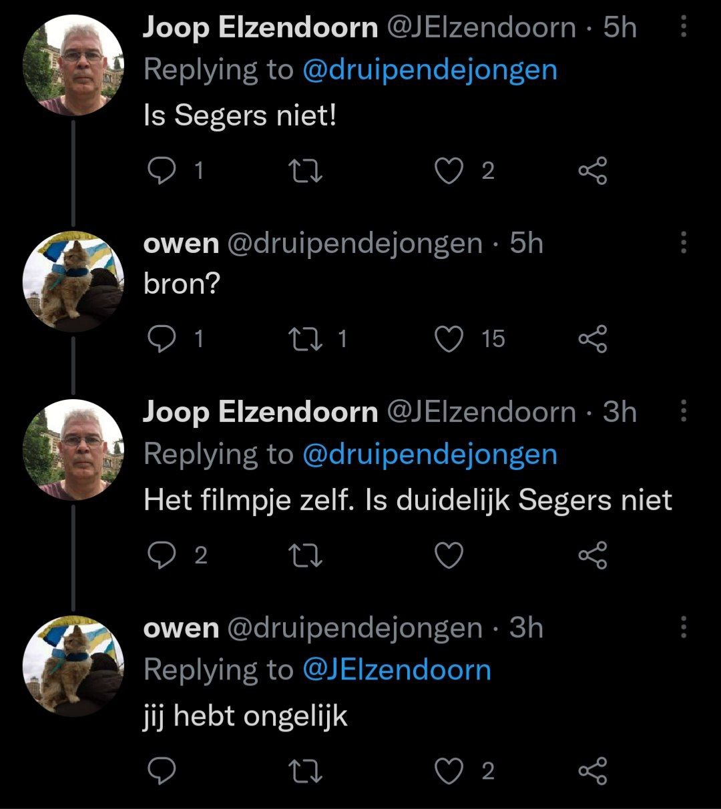Reply to owen's 'bron?' tweet
Image resolution: width=721 pixels, height=809 pixels.
click(x=160, y=340)
